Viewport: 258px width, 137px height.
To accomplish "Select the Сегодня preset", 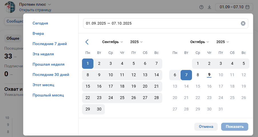I will [40, 23].
